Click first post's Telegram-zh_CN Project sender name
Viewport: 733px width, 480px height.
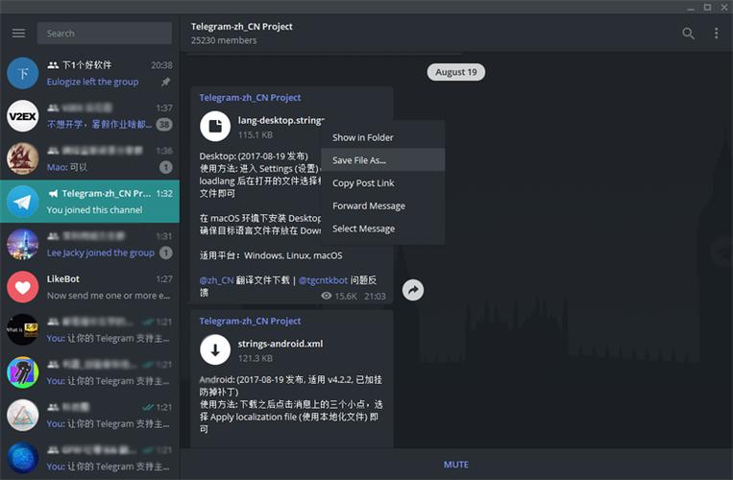pyautogui.click(x=250, y=98)
